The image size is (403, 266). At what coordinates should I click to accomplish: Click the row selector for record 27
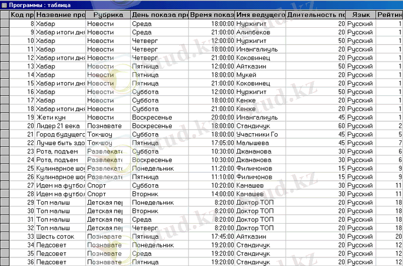[5, 185]
